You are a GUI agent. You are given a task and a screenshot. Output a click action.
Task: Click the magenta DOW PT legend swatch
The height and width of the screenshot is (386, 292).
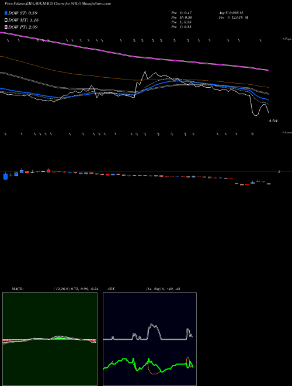[x=6, y=27]
